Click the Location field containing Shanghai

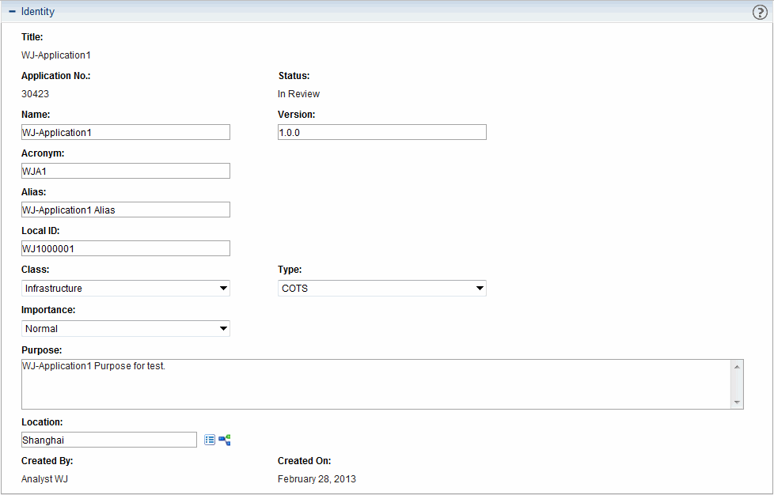tap(109, 440)
